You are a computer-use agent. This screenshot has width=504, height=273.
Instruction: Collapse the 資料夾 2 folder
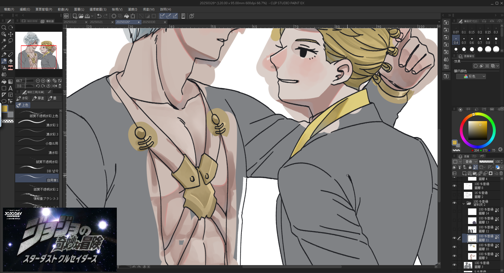[464, 203]
